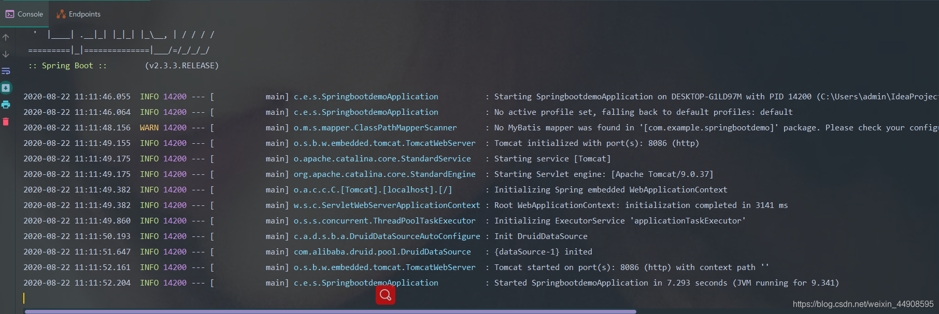Viewport: 939px width, 314px height.
Task: Click logger 'o.s.s.concurrent.ThreadPoolTaskExecutor'
Action: [x=385, y=221]
